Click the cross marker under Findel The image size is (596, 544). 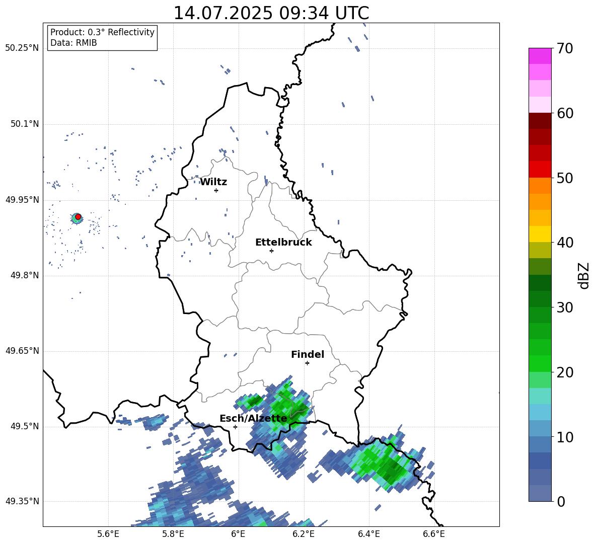click(x=307, y=363)
